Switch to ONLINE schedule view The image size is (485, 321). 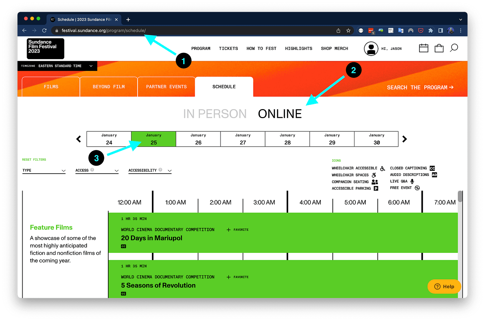[279, 114]
